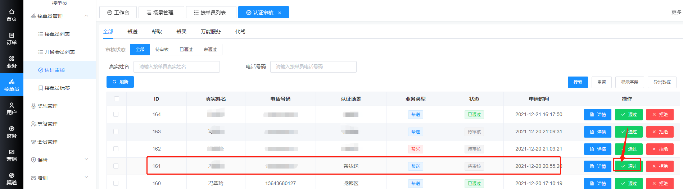This screenshot has width=683, height=189.
Task: Select the 全部 business type tab
Action: click(108, 32)
